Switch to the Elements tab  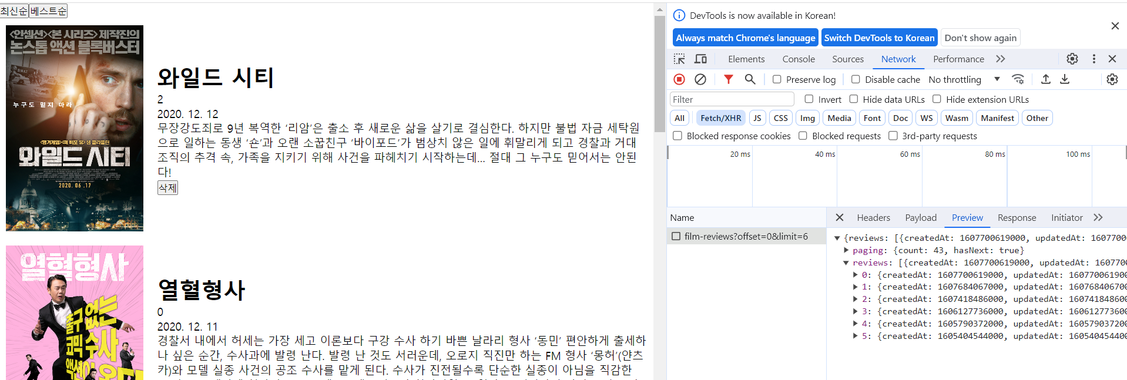(x=746, y=59)
